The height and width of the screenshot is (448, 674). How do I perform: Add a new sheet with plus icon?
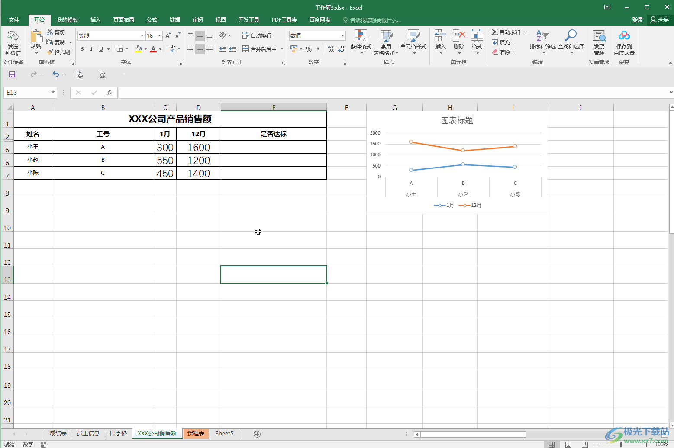point(257,434)
